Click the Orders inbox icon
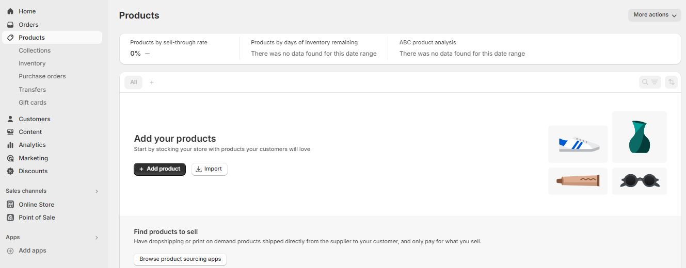686x268 pixels. click(10, 25)
